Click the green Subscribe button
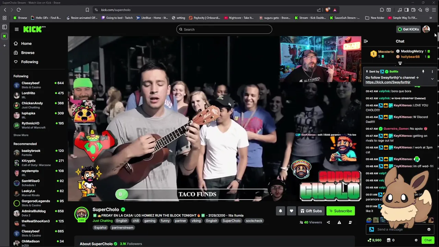The image size is (439, 247). point(341,211)
